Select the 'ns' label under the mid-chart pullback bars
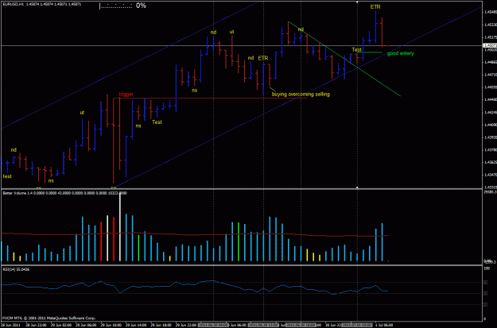This screenshot has width=497, height=328. [194, 91]
